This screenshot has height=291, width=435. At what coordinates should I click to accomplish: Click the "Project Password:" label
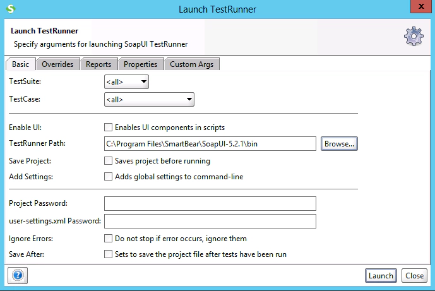[39, 203]
